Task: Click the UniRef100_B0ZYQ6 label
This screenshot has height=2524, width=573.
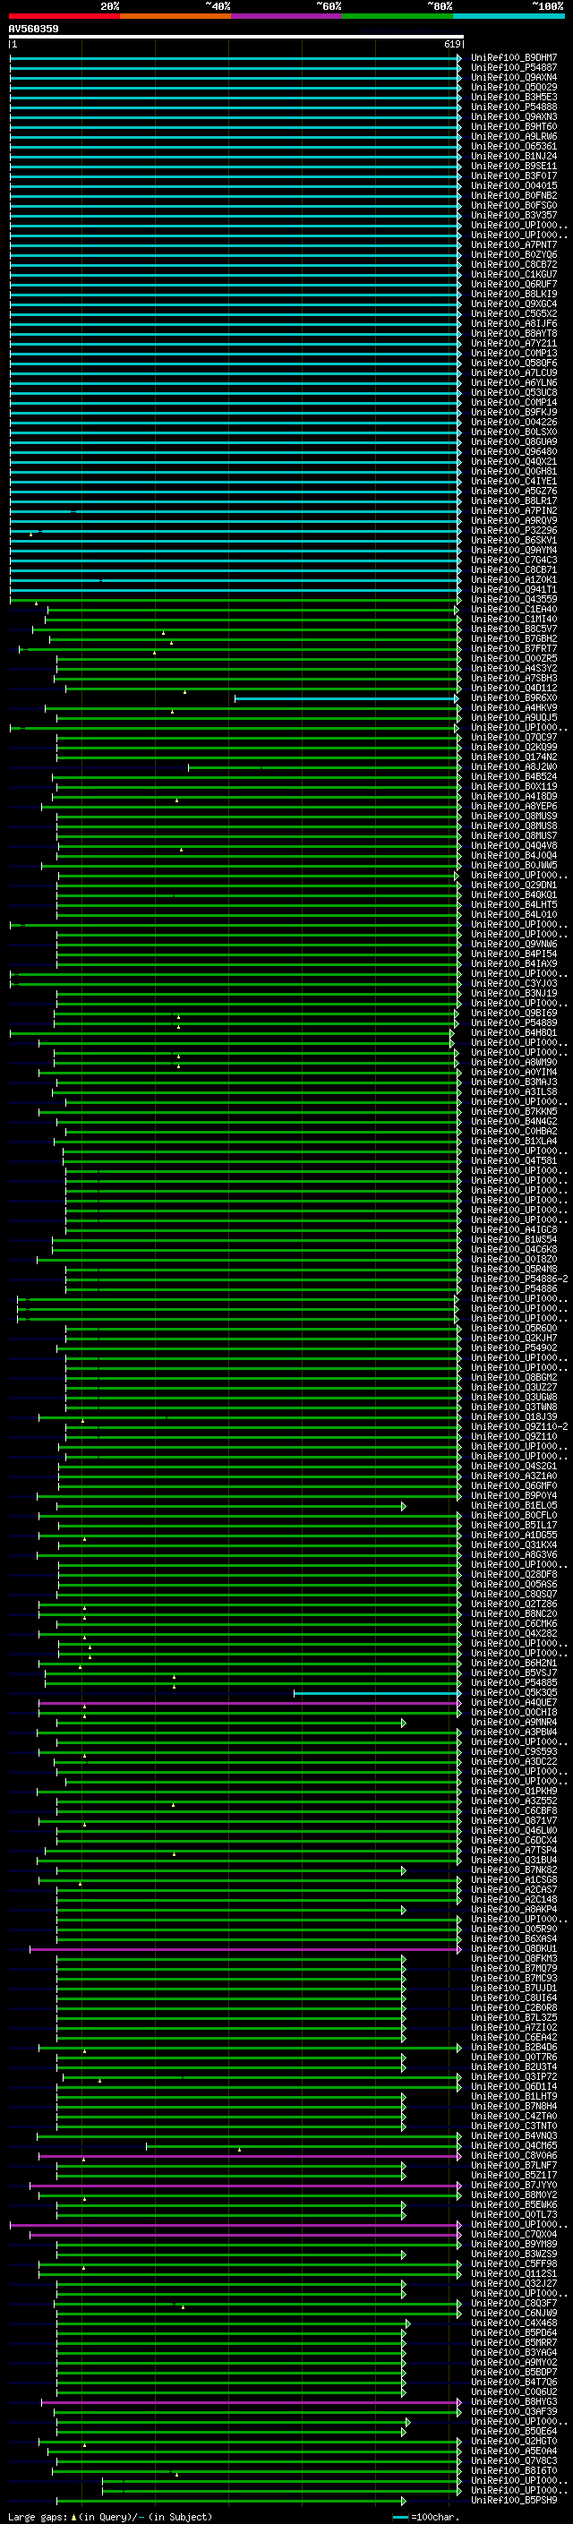Action: [x=514, y=256]
